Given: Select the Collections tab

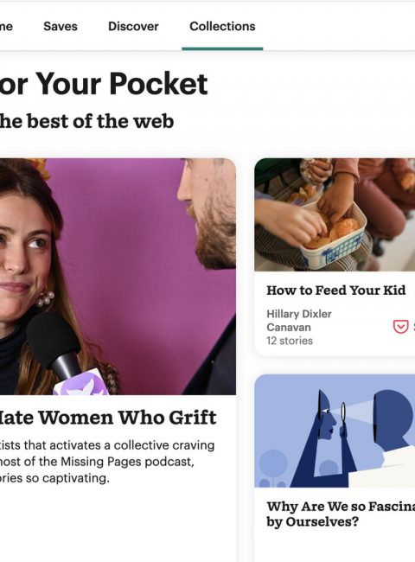Looking at the screenshot, I should tap(222, 26).
